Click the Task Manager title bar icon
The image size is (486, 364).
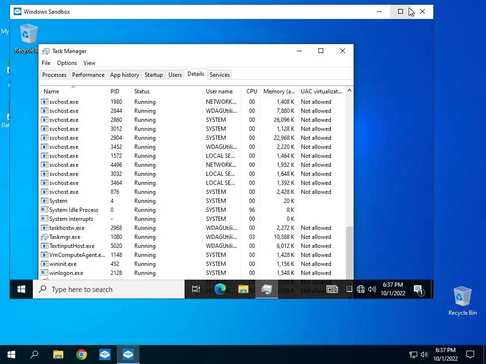(x=46, y=51)
